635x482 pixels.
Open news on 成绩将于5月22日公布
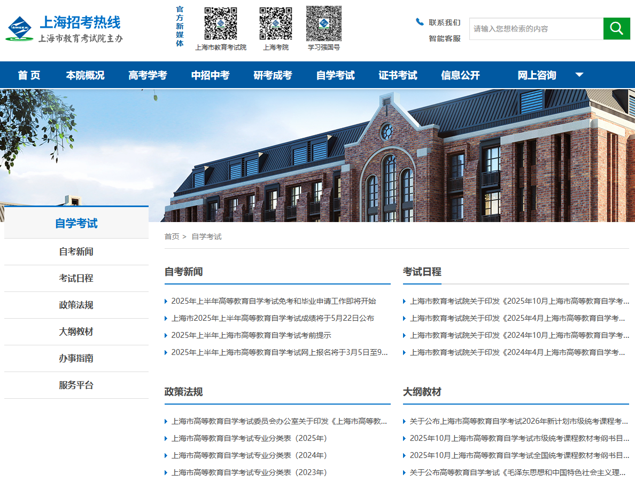(273, 318)
